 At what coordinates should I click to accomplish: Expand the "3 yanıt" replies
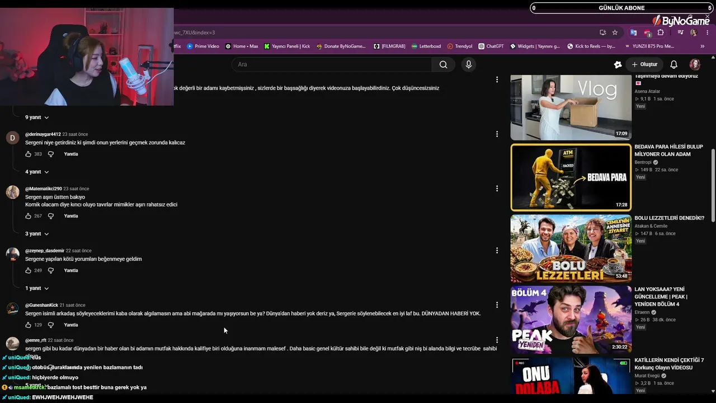pos(37,234)
